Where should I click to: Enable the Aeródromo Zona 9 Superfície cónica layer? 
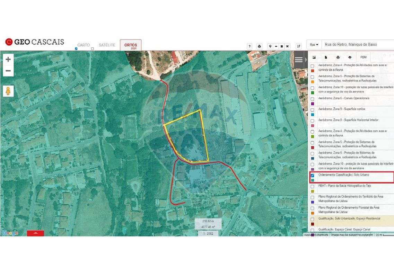pyautogui.click(x=312, y=110)
